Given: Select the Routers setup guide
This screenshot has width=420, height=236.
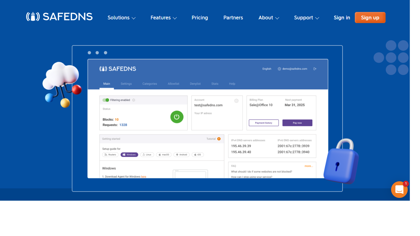Looking at the screenshot, I should coord(110,155).
